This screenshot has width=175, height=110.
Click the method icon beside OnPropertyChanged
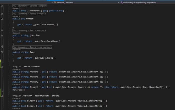(x=121, y=2)
